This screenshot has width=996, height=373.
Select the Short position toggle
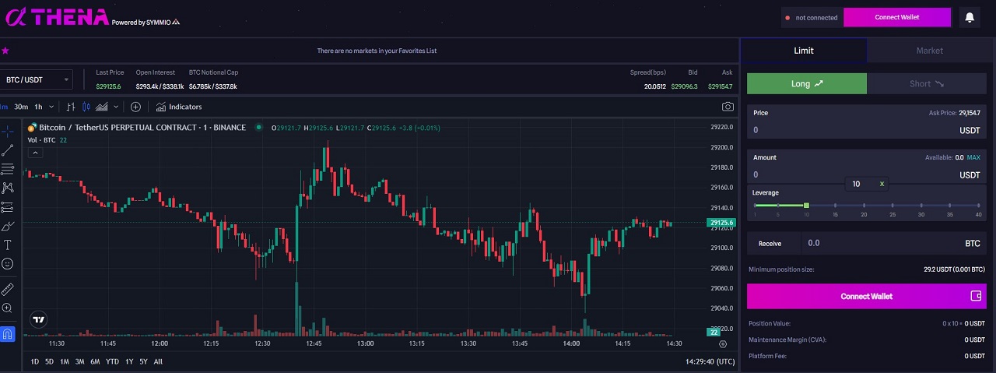click(x=927, y=83)
